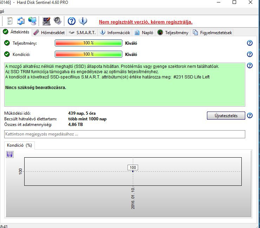Click the 4,86 TB written data value
Screen dimensions: 260x228
pyautogui.click(x=76, y=125)
